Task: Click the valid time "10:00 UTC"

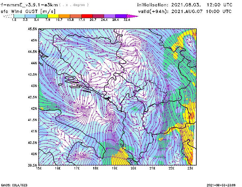Action: 219,11
